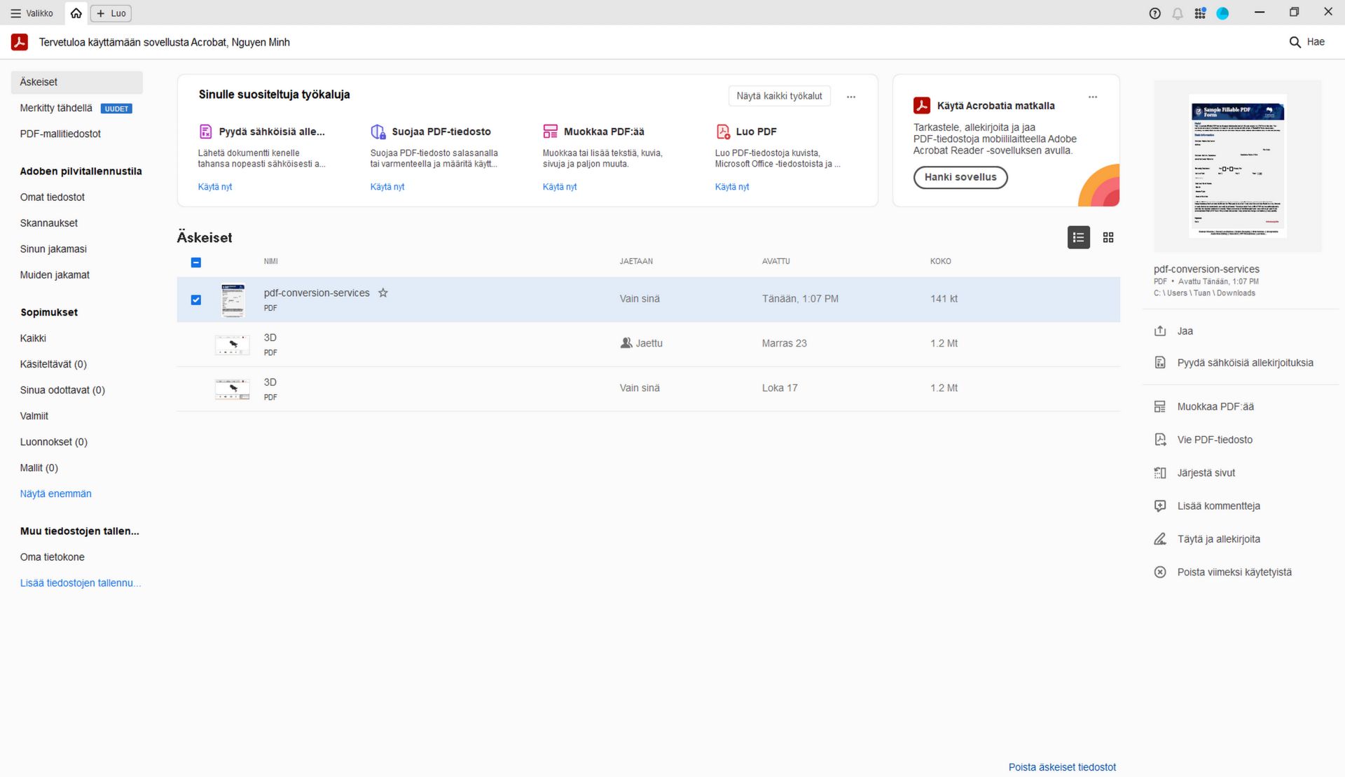
Task: Open the help question mark icon
Action: (x=1154, y=13)
